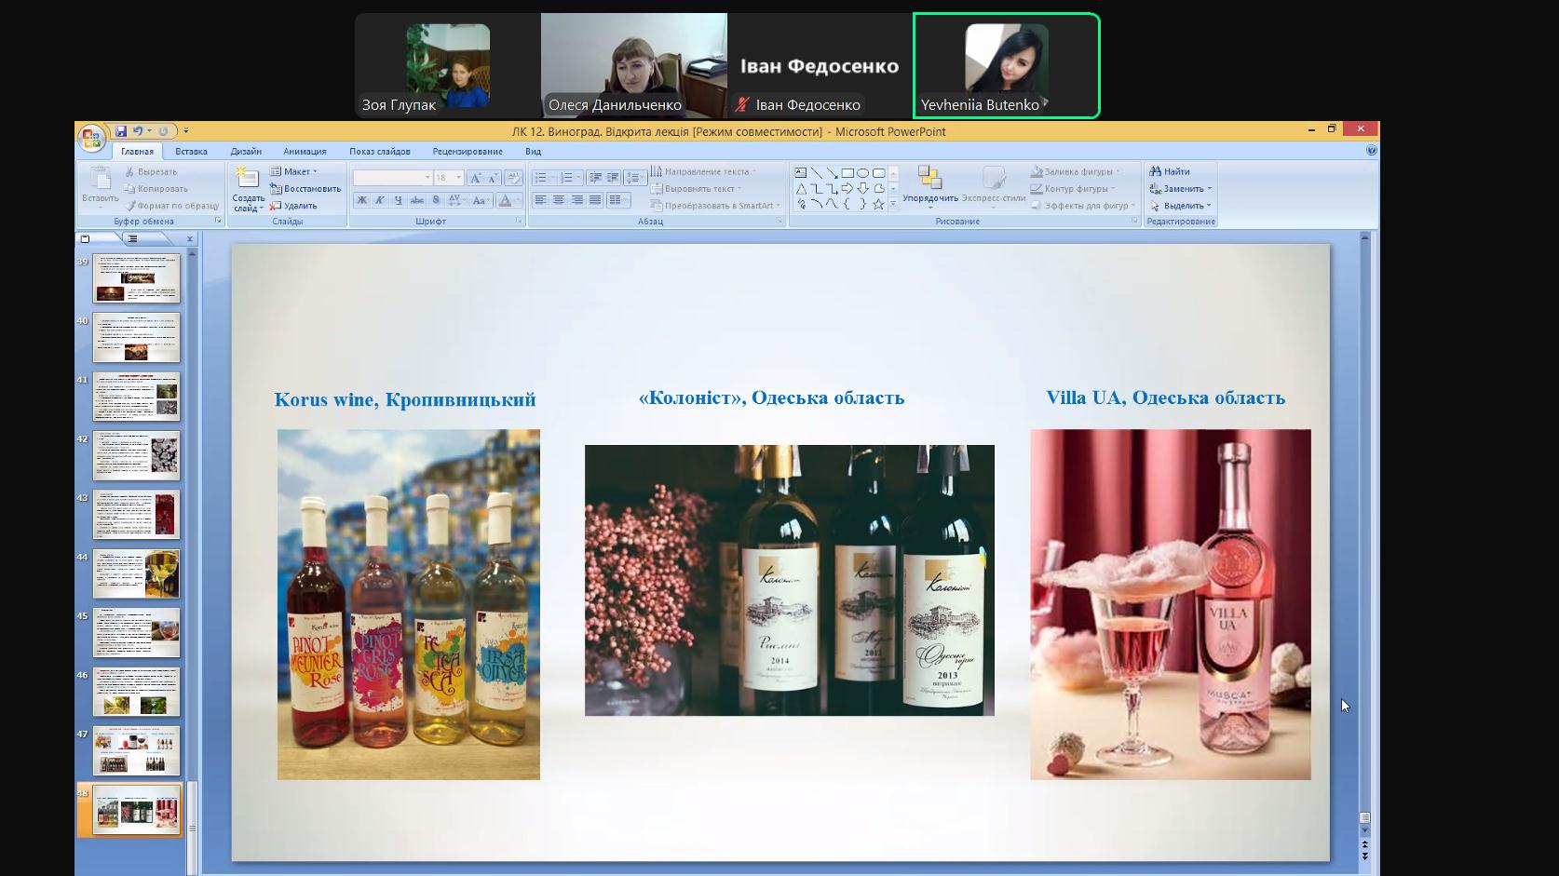Viewport: 1559px width, 876px height.
Task: Open the Выделить selection dropdown
Action: (1180, 206)
